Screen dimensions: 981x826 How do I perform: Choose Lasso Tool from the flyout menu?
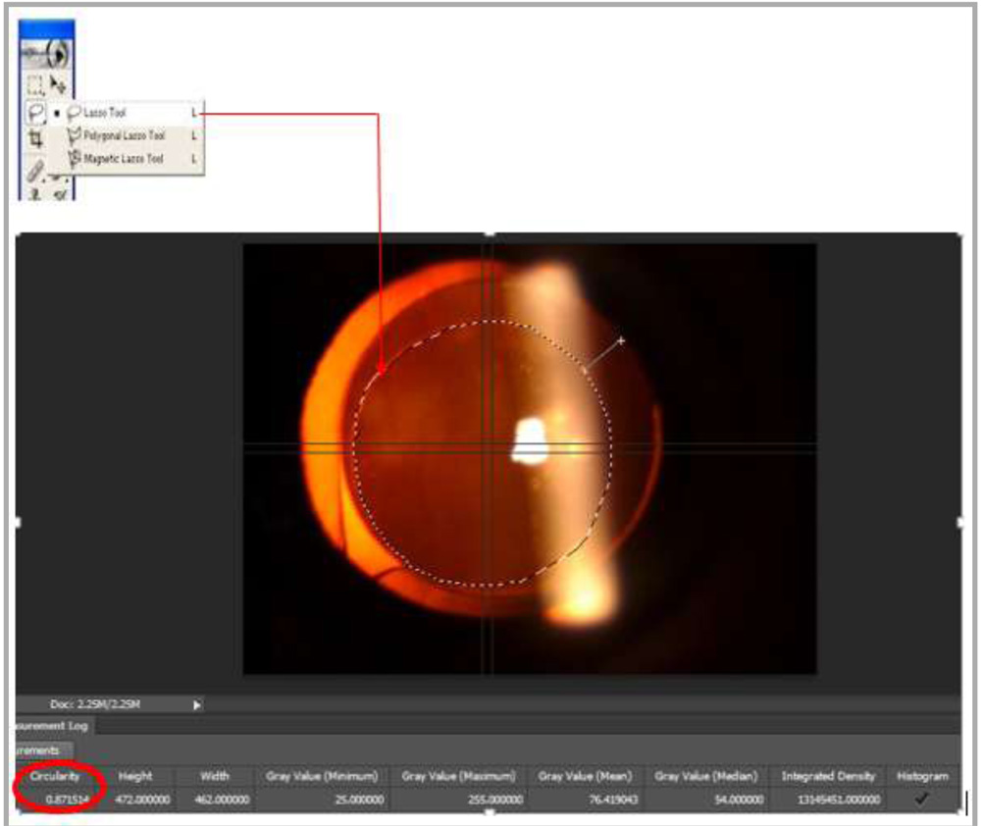tap(106, 113)
